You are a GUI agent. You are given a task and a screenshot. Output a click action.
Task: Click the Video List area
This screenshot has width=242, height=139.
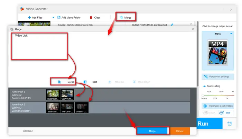pyautogui.click(x=39, y=46)
